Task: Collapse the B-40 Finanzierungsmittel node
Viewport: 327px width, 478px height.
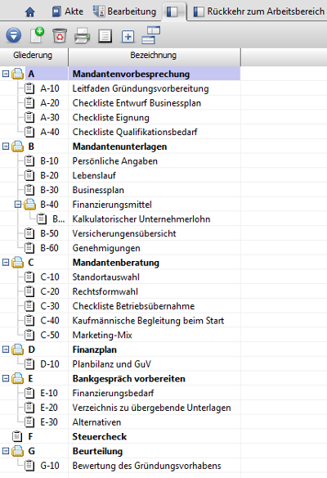Action: (18, 205)
